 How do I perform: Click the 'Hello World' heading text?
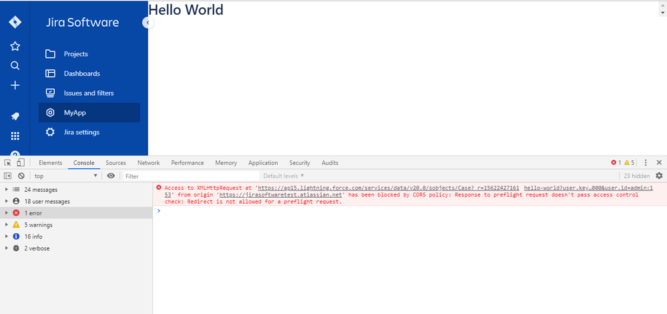coord(186,9)
